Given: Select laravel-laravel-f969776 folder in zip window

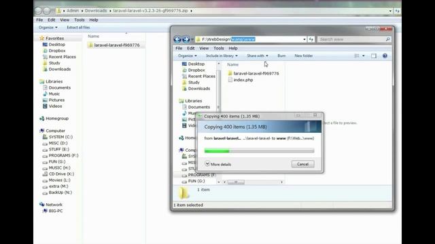Looking at the screenshot, I should 114,45.
